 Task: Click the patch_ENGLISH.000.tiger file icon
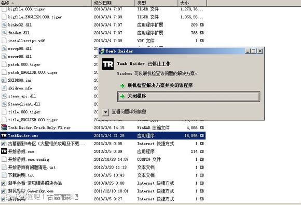[x=4, y=72]
